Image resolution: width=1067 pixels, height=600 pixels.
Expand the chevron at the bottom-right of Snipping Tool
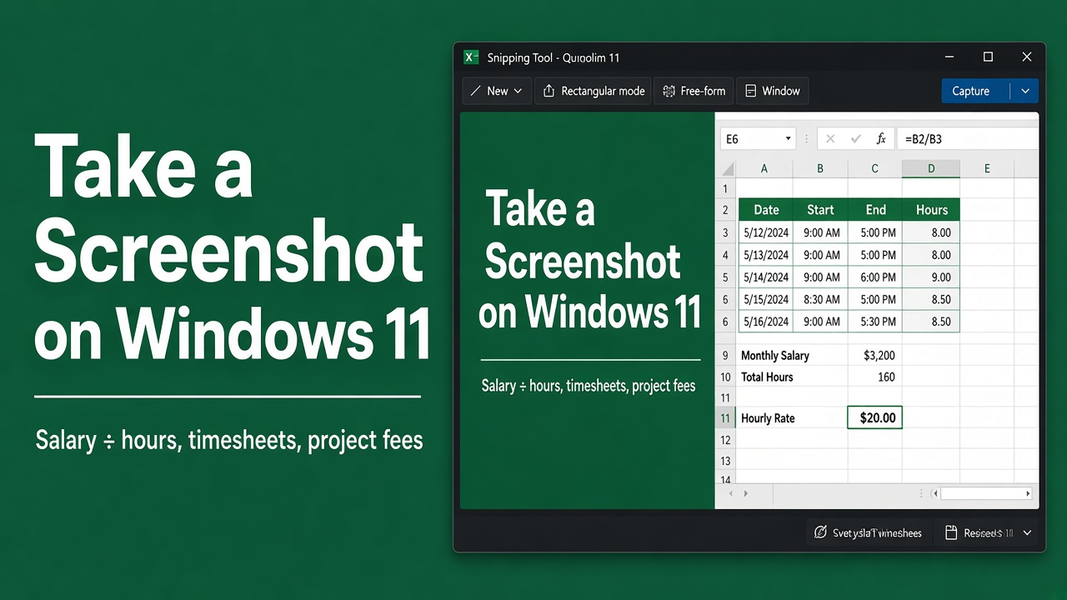tap(1027, 532)
